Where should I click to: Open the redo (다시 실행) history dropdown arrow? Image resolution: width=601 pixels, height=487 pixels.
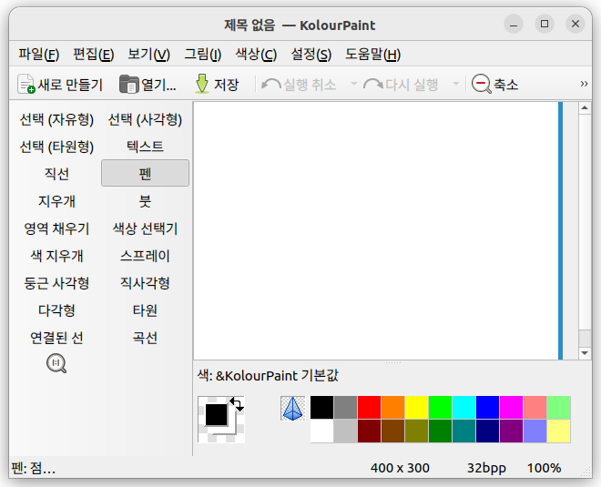tap(456, 84)
